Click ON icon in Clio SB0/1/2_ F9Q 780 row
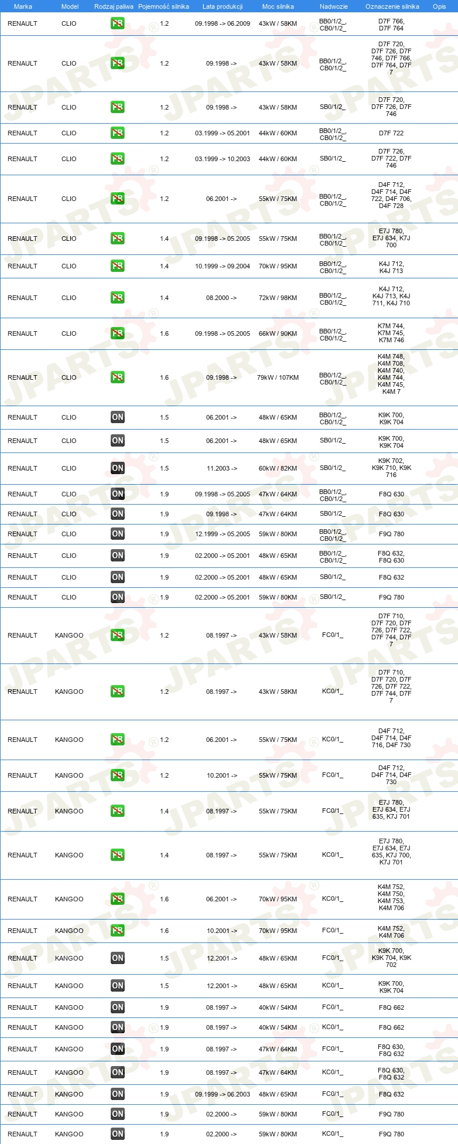 click(x=118, y=598)
